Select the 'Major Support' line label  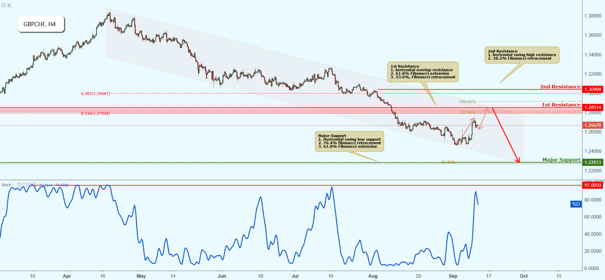point(562,160)
